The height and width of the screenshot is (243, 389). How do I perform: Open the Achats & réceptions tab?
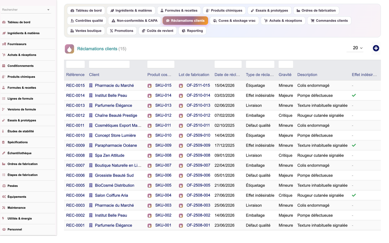coord(283,21)
